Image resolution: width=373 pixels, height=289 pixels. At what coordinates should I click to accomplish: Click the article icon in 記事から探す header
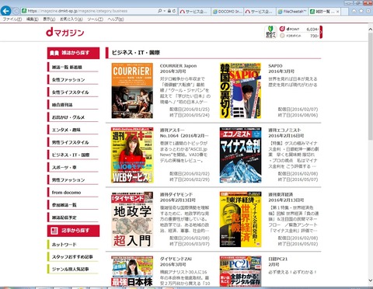pos(54,231)
